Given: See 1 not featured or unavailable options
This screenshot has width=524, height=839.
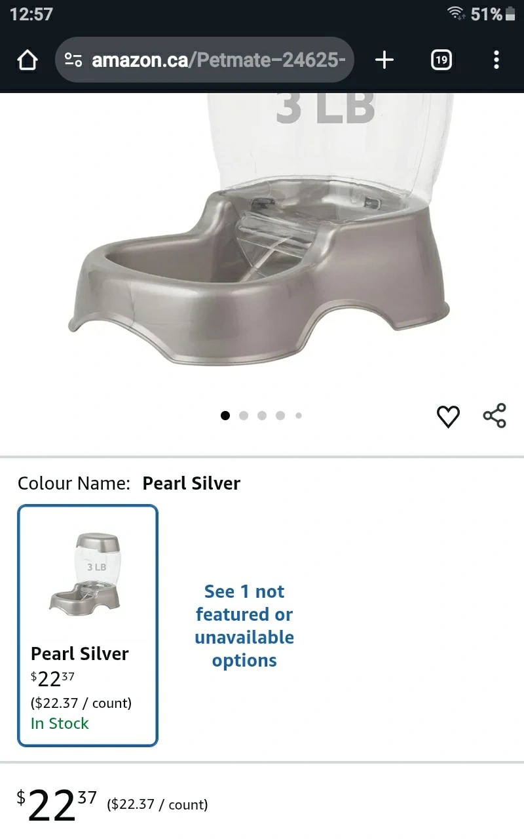Looking at the screenshot, I should (244, 625).
